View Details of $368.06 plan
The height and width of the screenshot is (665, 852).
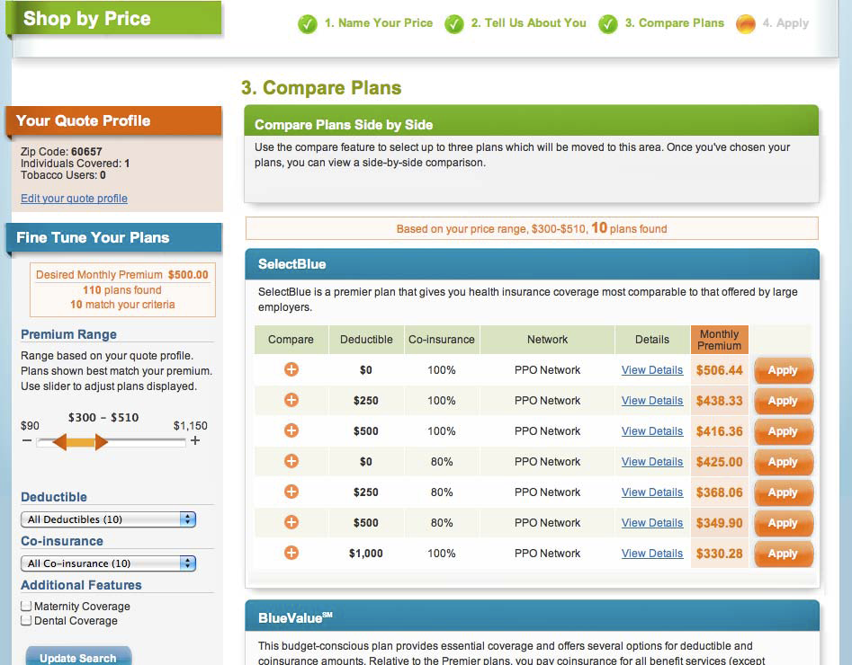pos(652,492)
